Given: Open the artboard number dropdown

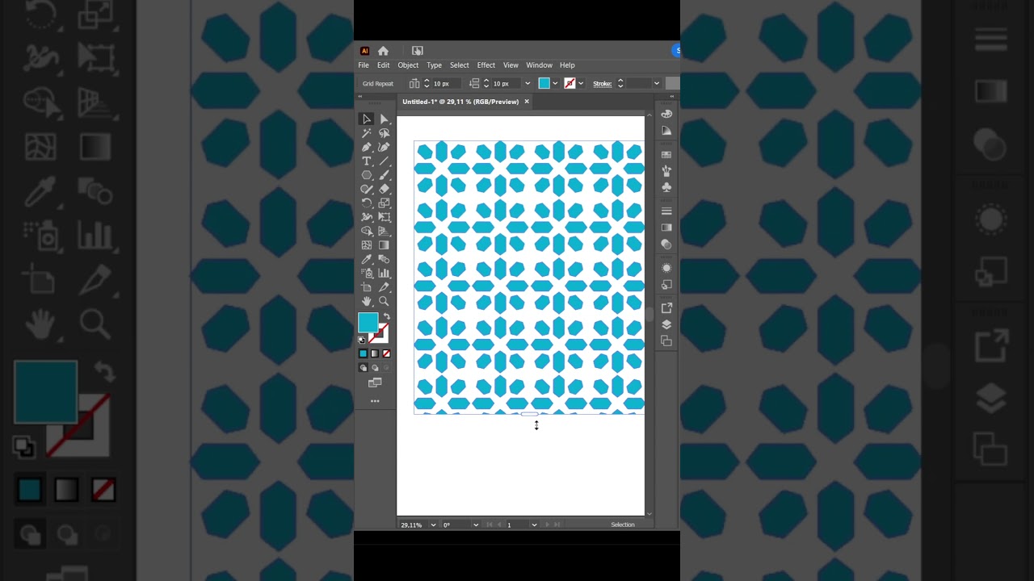Looking at the screenshot, I should (x=534, y=525).
